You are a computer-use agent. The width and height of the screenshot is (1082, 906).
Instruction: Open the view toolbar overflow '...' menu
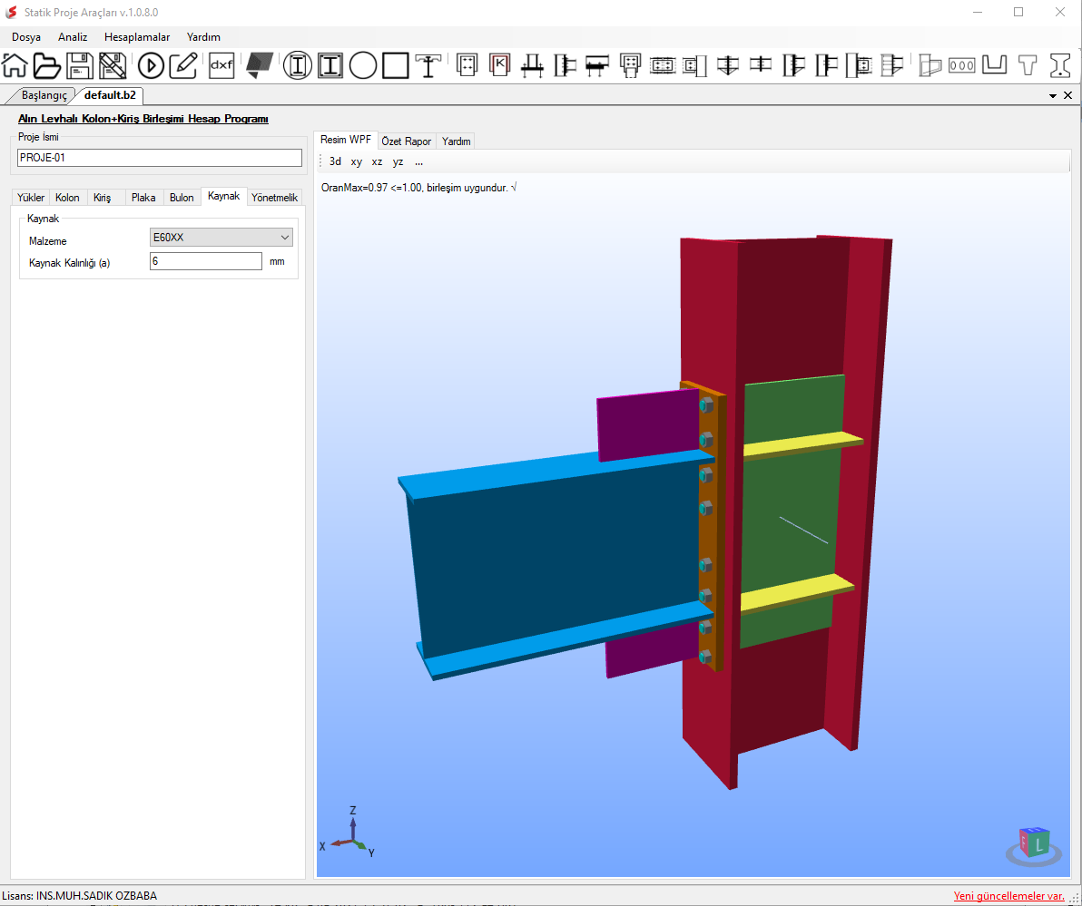click(418, 162)
